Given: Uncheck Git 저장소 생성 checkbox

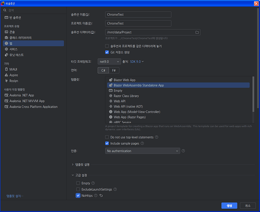Looking at the screenshot, I should [107, 53].
